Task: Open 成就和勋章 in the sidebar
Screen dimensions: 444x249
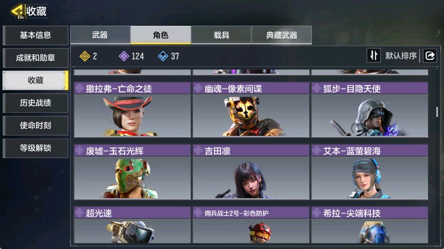Action: [35, 58]
